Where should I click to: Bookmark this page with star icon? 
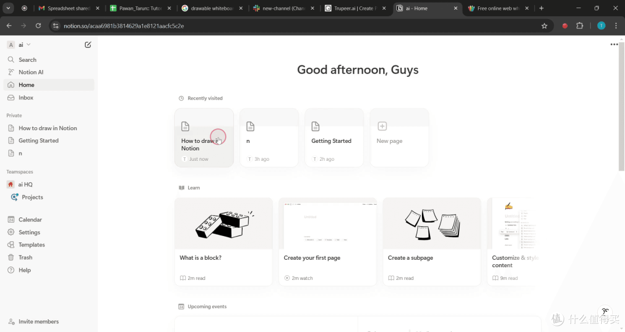tap(545, 26)
